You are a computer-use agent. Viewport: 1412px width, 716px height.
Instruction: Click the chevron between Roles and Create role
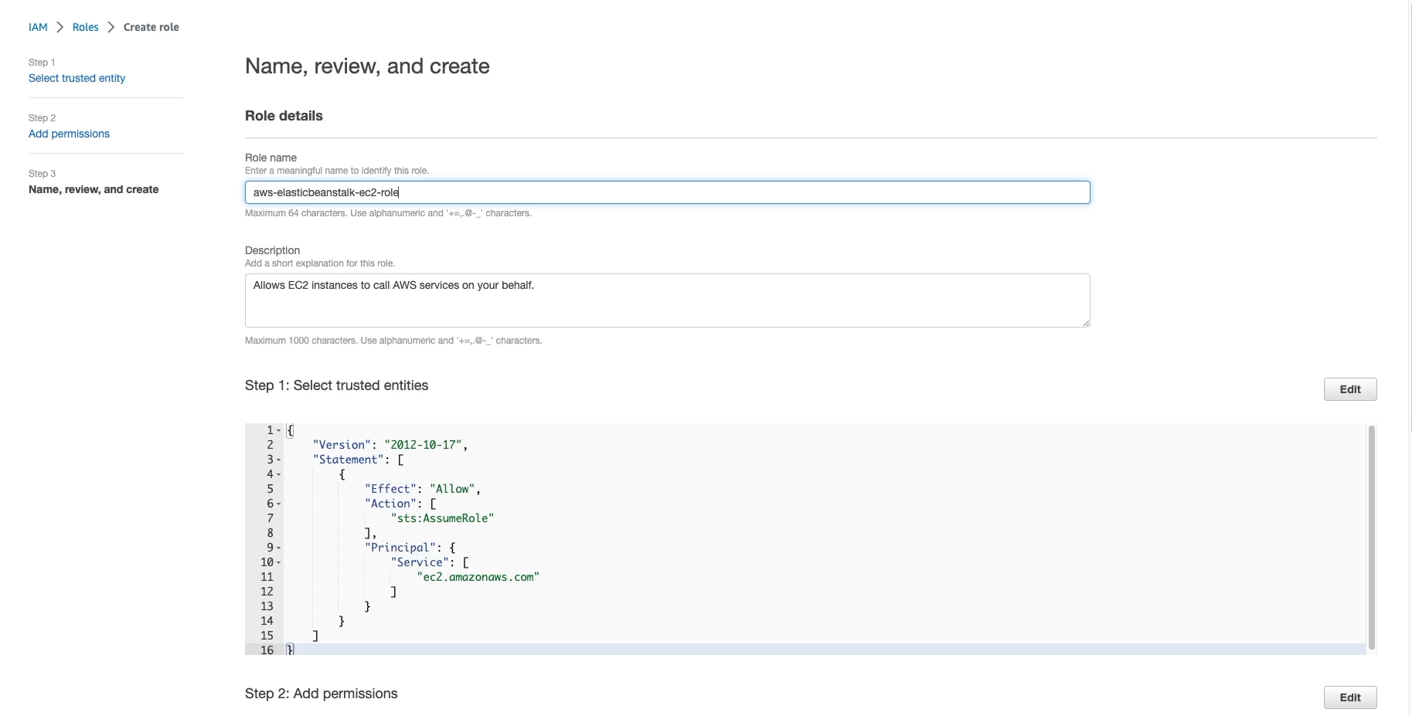[x=111, y=26]
